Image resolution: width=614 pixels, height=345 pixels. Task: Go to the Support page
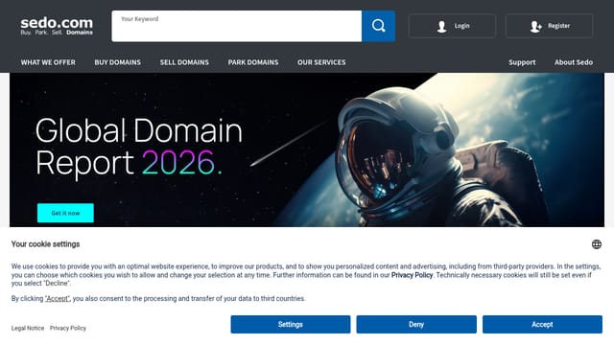(x=522, y=62)
